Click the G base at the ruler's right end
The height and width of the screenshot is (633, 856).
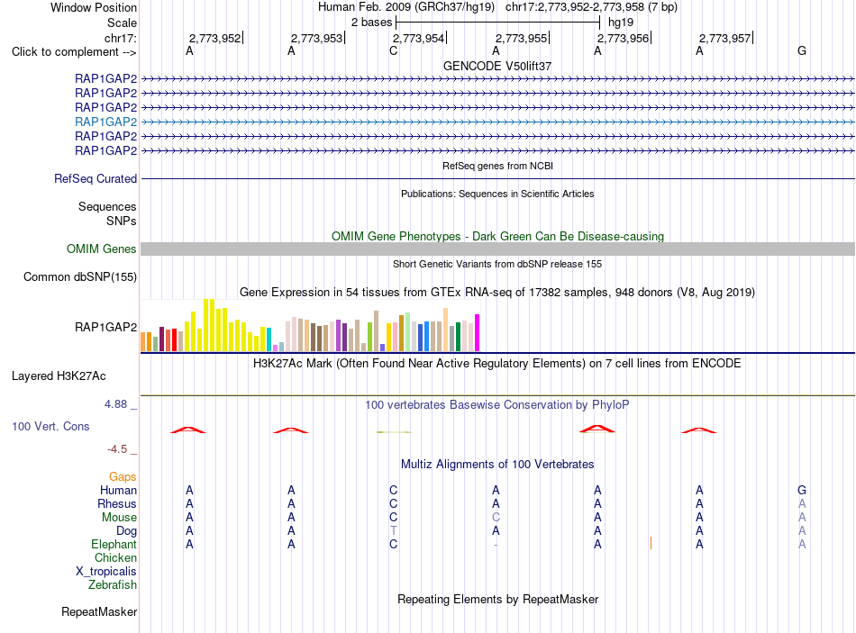801,50
